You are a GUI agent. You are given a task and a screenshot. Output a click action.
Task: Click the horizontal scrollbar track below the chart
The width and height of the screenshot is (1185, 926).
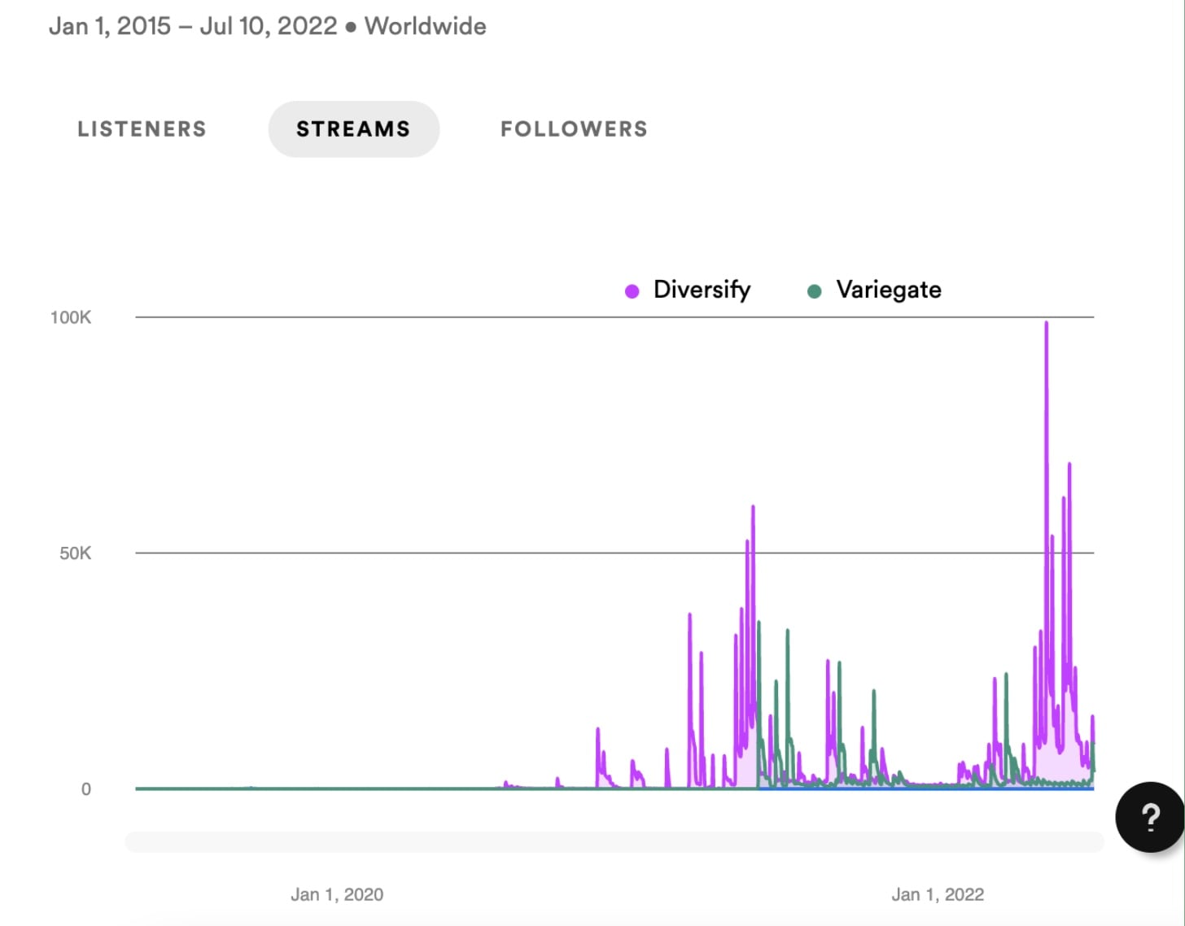[x=614, y=841]
